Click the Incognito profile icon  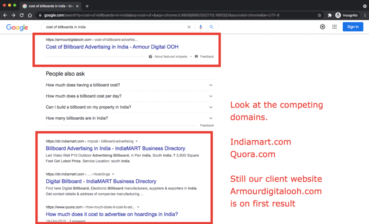coord(338,15)
